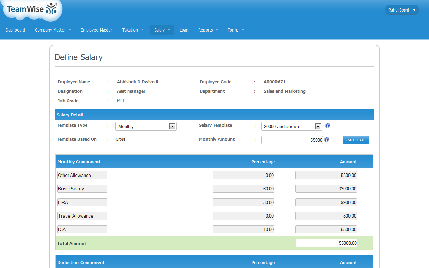Viewport: 429px width, 268px height.
Task: Expand the Template Type dropdown
Action: 146,126
